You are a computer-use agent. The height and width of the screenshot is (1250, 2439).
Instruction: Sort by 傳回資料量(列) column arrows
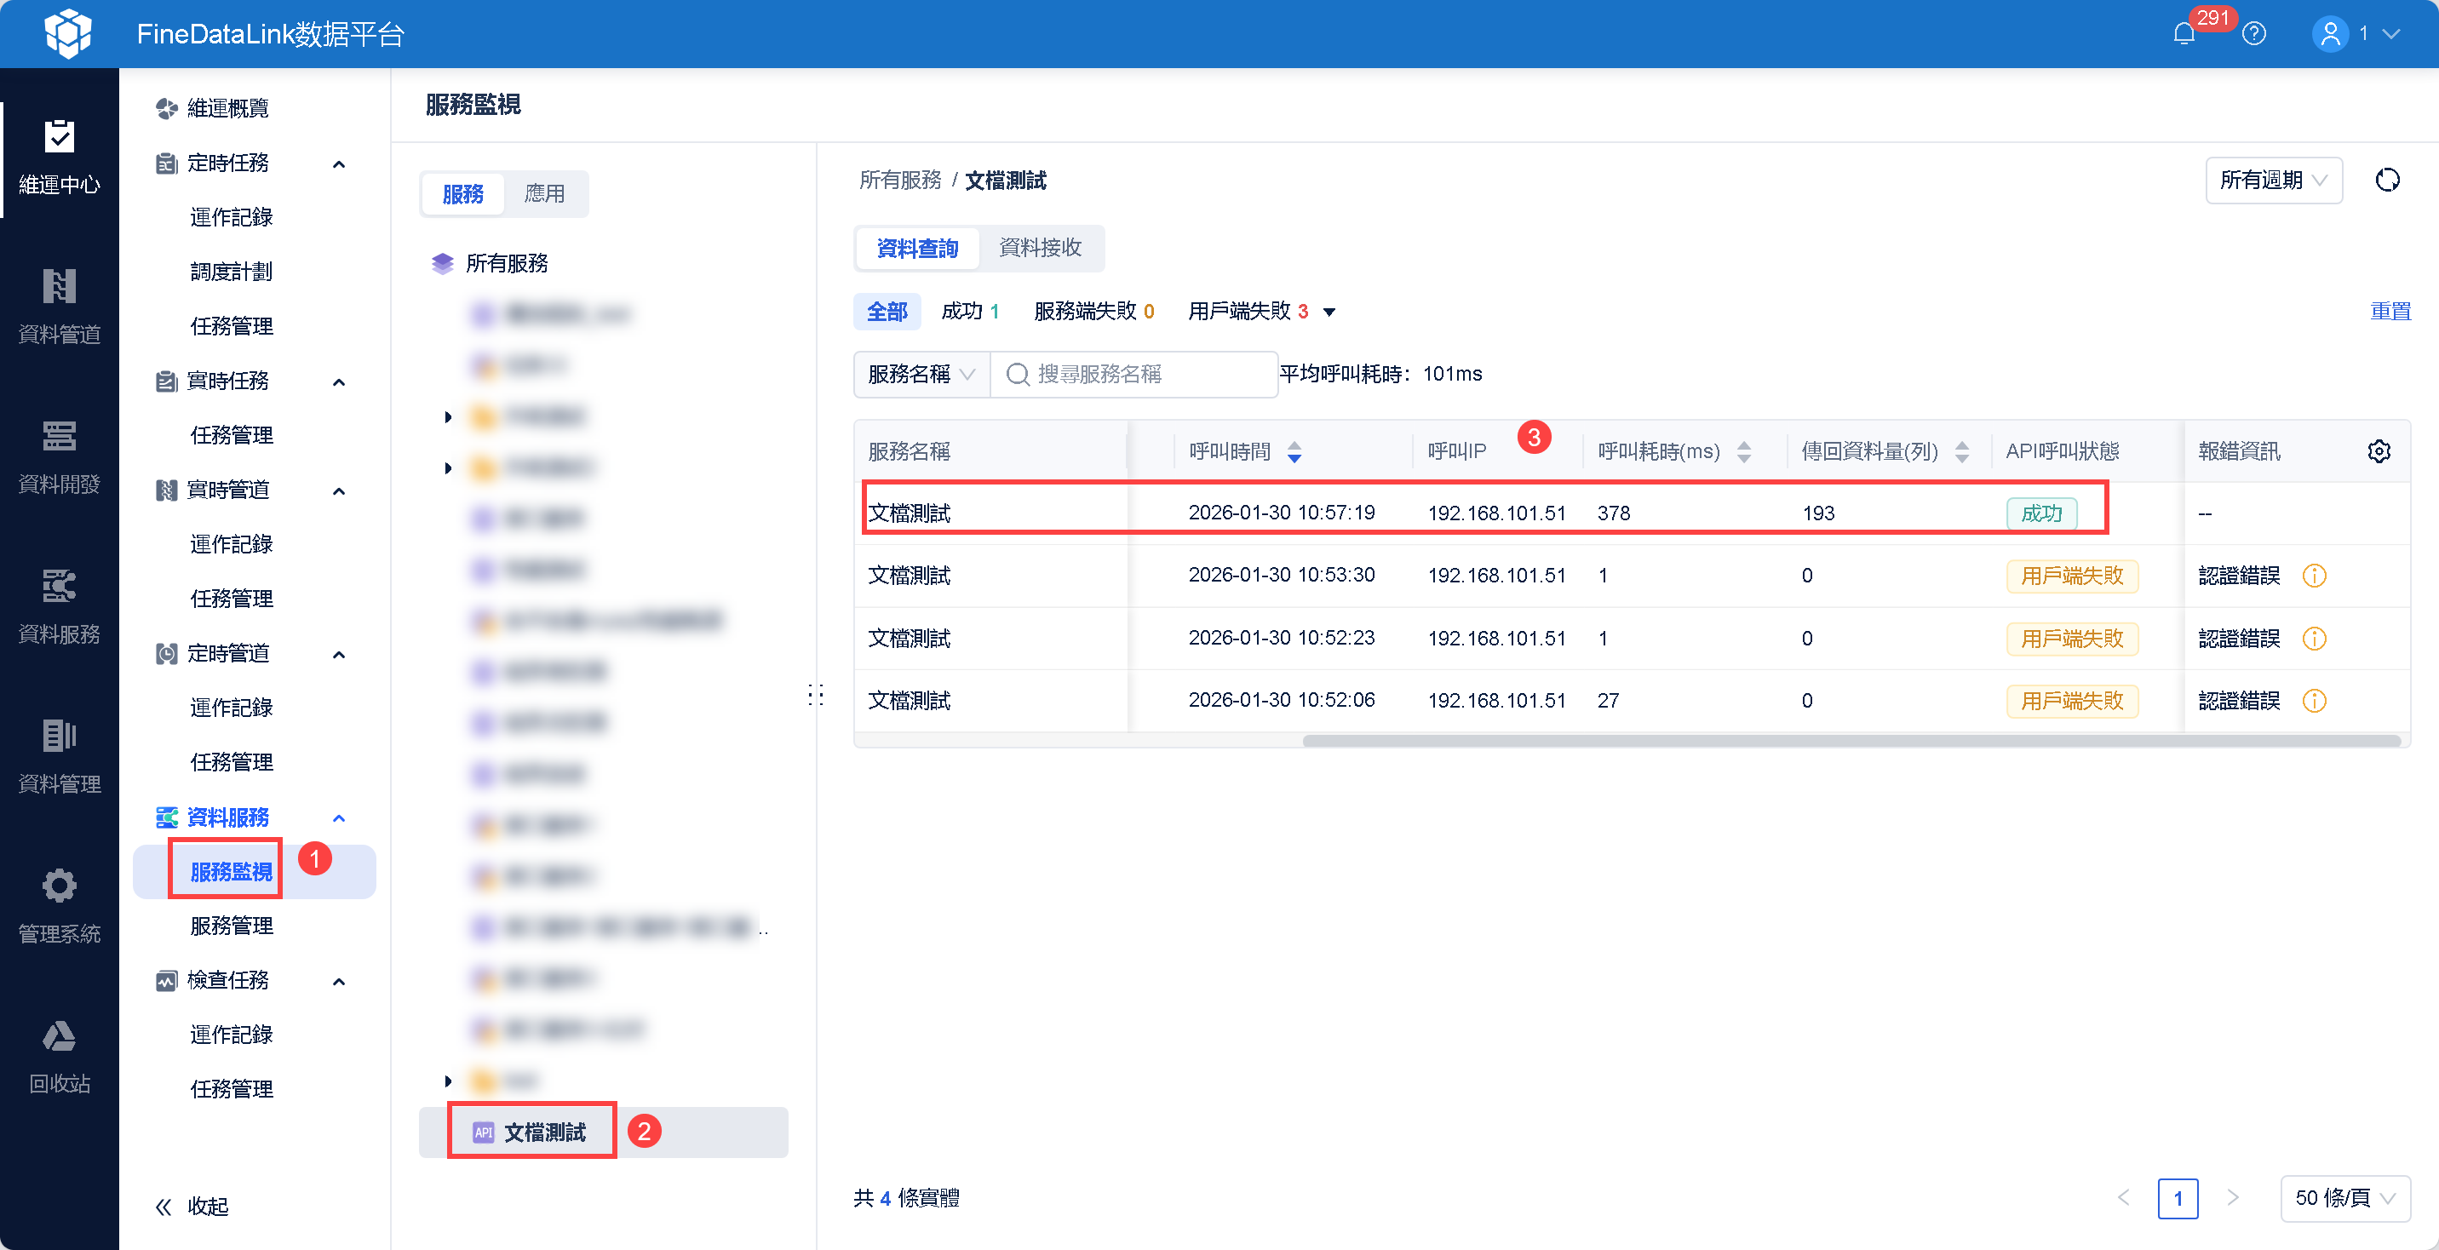1962,451
